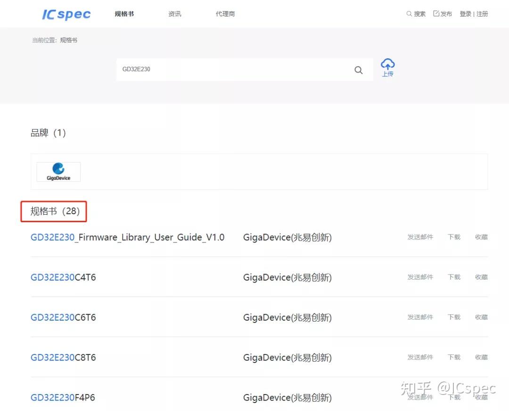This screenshot has width=509, height=411.
Task: Open the upload feature via the cloud 上传 icon
Action: 387,67
